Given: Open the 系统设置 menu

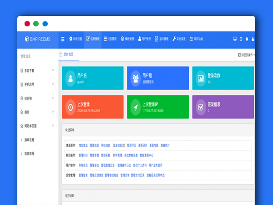Looking at the screenshot, I should [76, 39].
